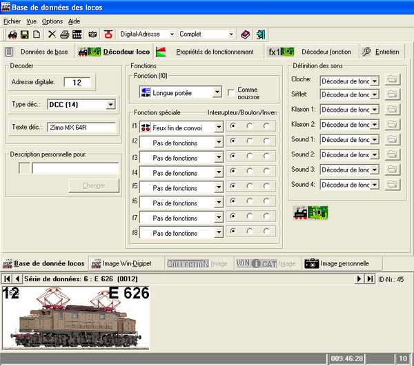The height and width of the screenshot is (366, 414).
Task: Click browse folder icon for Sifflet sound
Action: pos(393,94)
